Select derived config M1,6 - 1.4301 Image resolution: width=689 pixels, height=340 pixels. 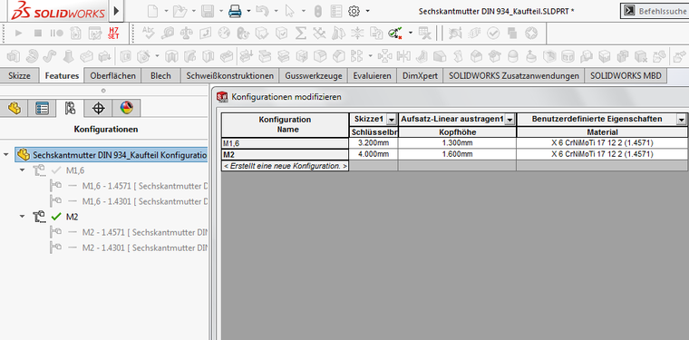pyautogui.click(x=144, y=200)
